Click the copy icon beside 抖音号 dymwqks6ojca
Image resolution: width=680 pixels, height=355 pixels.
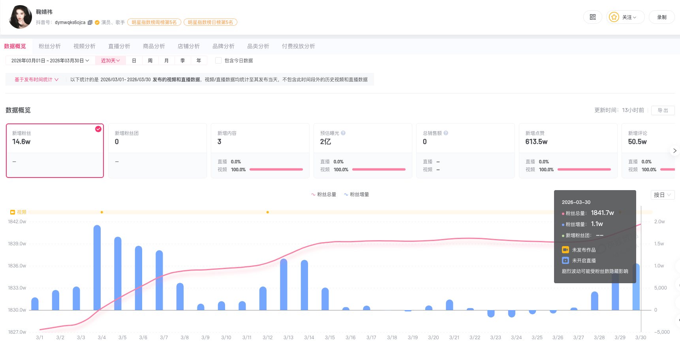90,22
